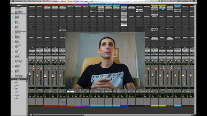Open the Track menu
The width and height of the screenshot is (207, 116).
(x=39, y=1)
